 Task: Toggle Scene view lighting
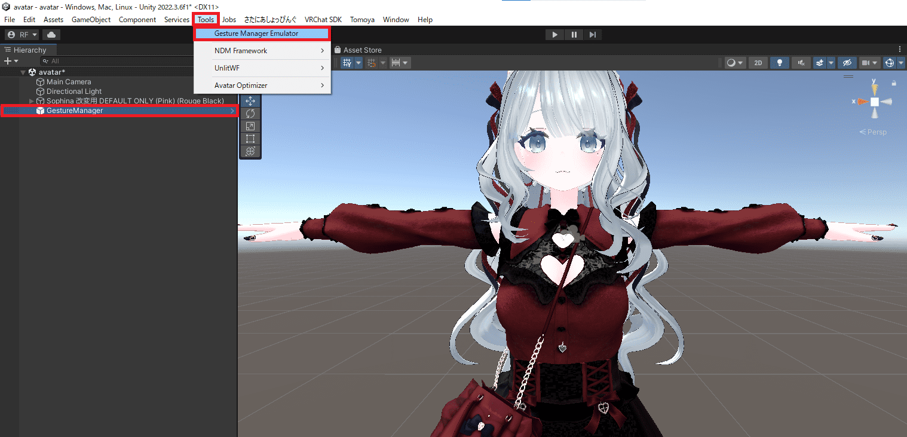pyautogui.click(x=779, y=62)
